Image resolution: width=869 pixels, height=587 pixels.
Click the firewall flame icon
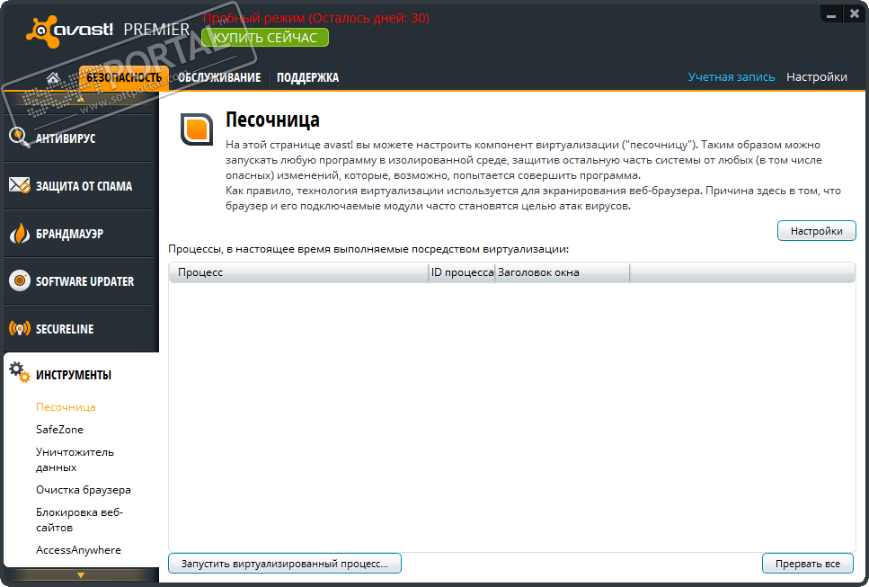click(x=20, y=234)
